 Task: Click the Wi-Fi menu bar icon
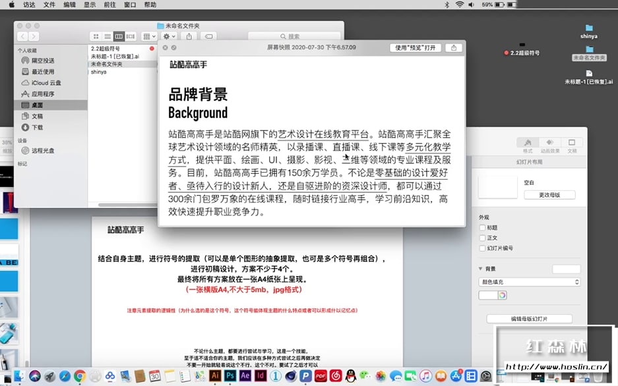tap(459, 5)
